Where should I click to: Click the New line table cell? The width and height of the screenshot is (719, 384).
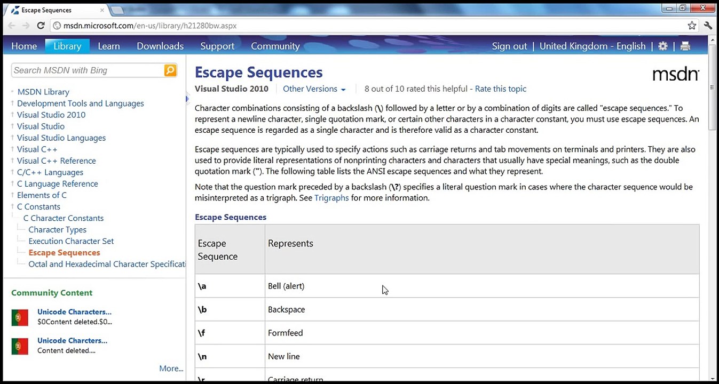click(482, 356)
